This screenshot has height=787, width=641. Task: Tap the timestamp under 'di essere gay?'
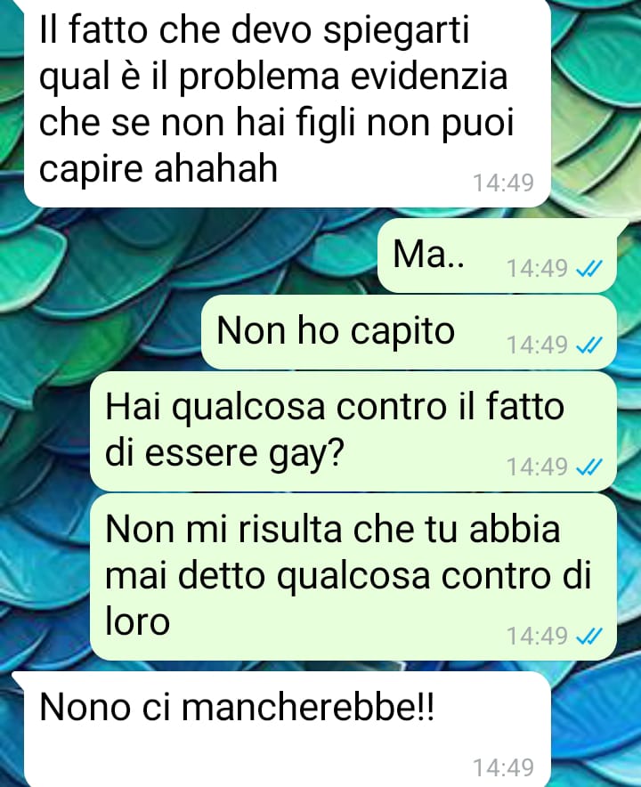[537, 467]
